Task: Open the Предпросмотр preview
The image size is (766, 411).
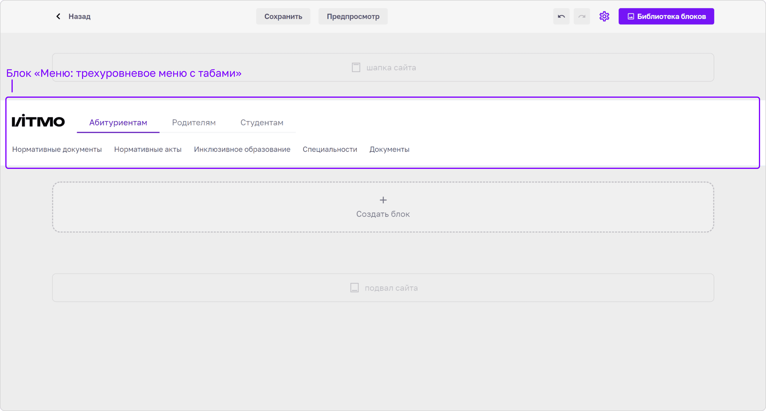Action: [x=353, y=16]
